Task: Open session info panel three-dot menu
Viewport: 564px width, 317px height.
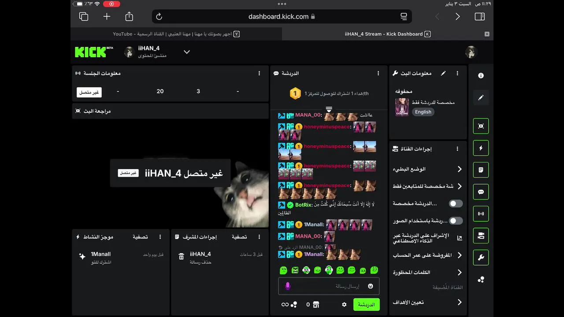Action: (x=259, y=73)
